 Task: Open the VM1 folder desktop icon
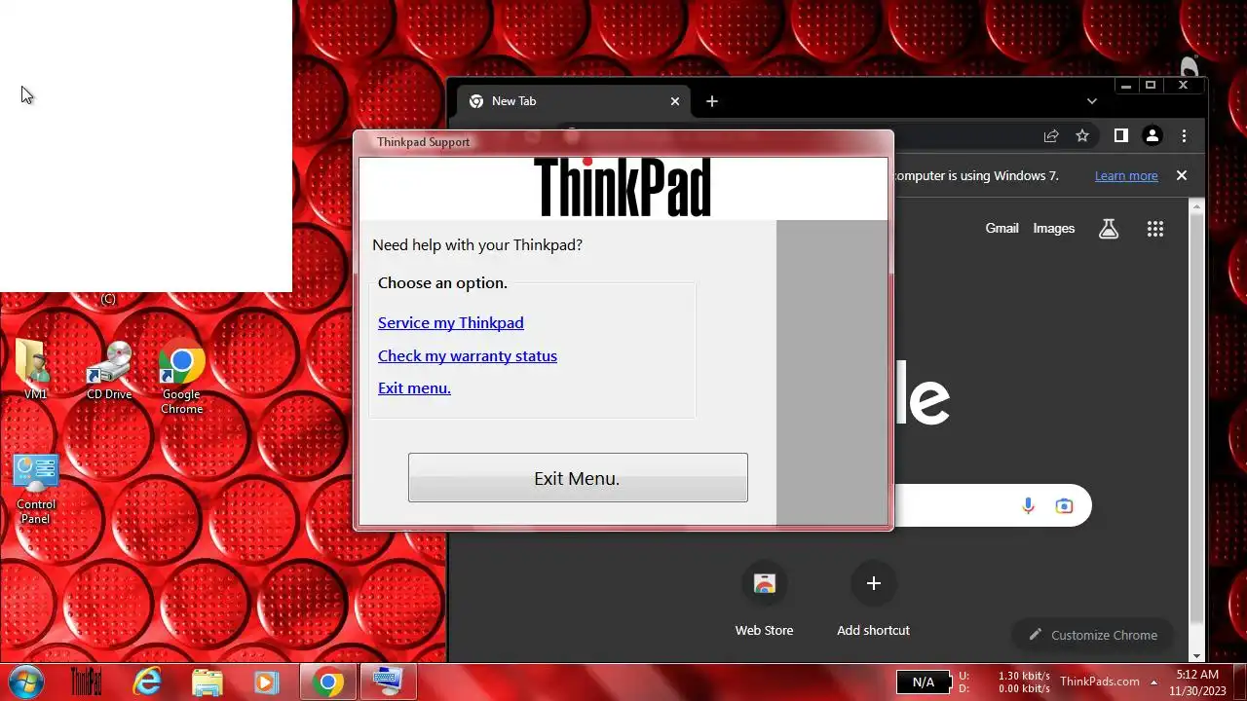click(x=35, y=370)
